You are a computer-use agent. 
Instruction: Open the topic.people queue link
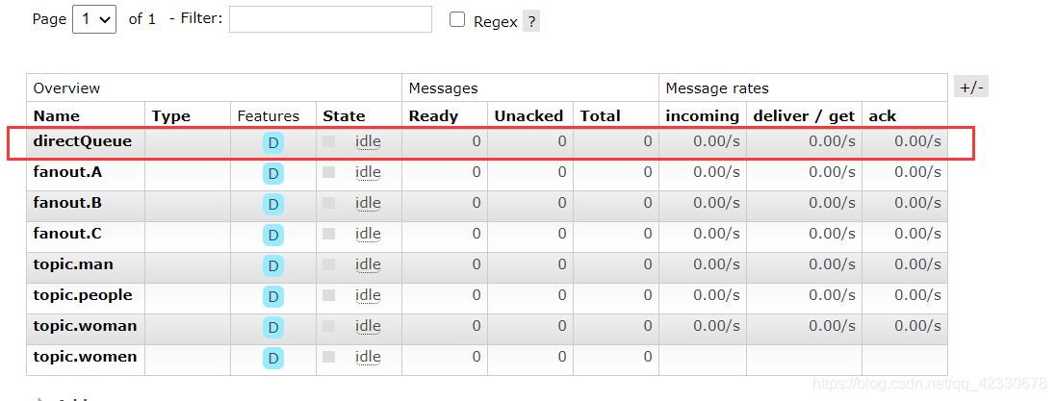click(x=82, y=295)
